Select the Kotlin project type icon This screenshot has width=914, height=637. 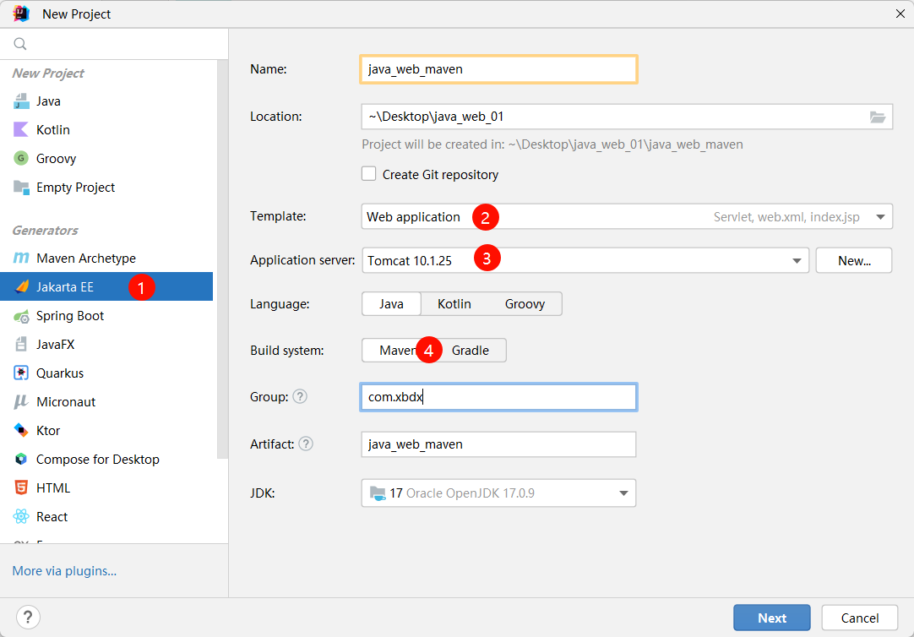[x=21, y=129]
